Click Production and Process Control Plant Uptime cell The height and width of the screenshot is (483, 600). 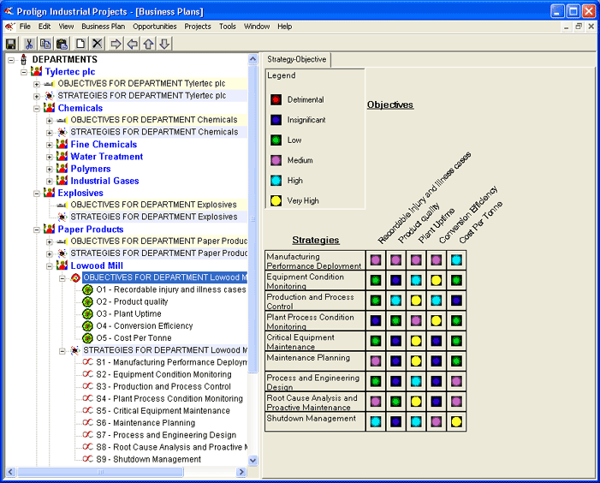point(416,301)
